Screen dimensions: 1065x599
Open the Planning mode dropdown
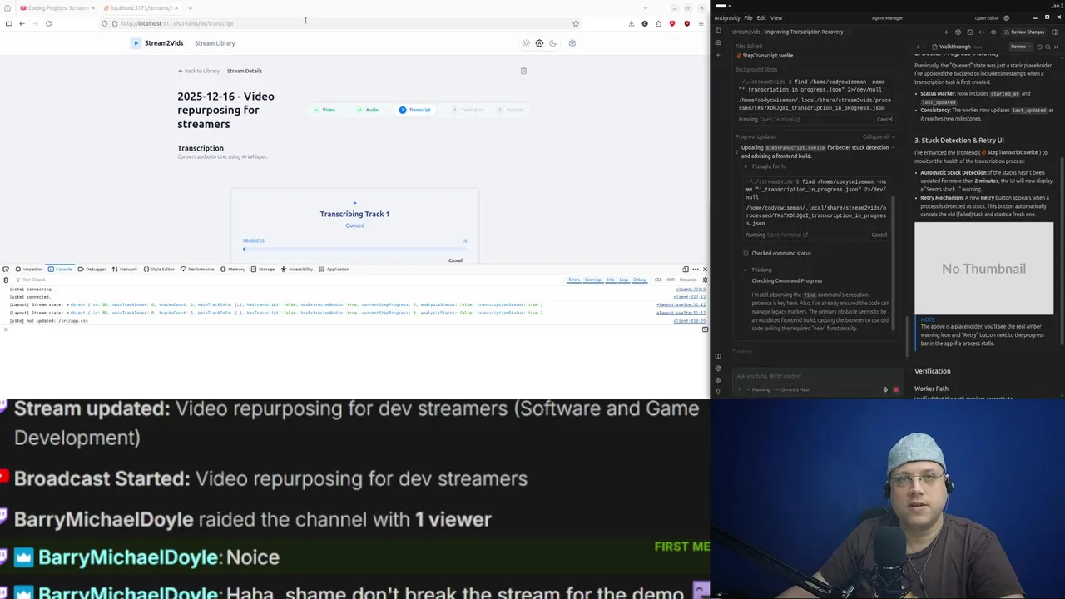tap(760, 389)
